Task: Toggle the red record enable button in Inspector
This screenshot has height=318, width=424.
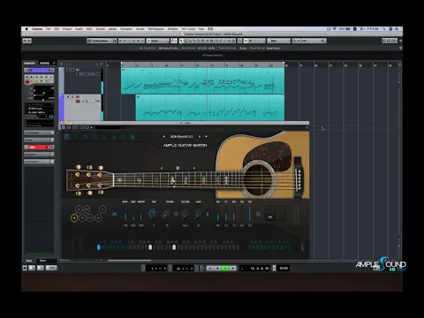Action: [27, 82]
